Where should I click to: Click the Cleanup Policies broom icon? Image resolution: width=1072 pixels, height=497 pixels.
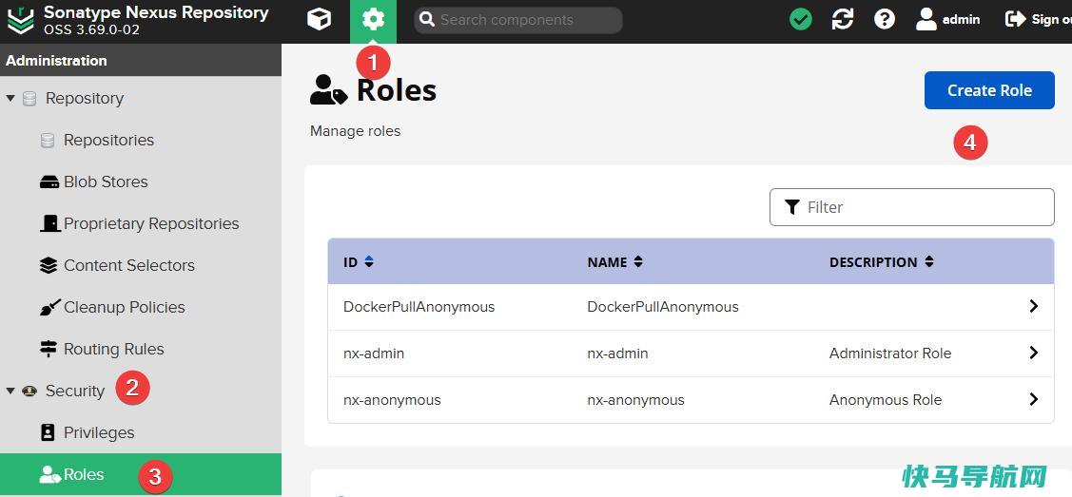click(x=49, y=307)
